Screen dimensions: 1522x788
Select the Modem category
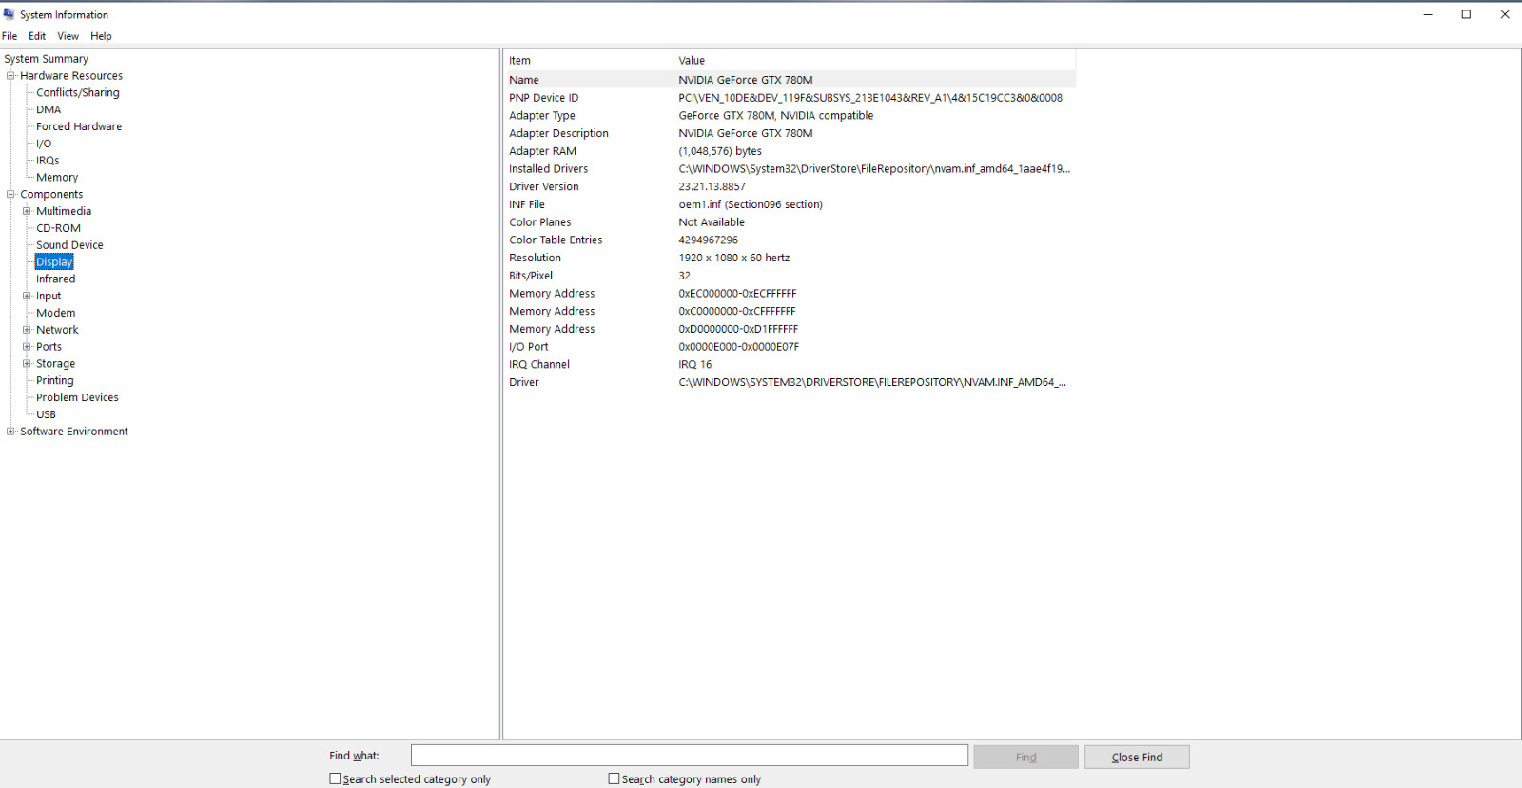[x=55, y=313]
